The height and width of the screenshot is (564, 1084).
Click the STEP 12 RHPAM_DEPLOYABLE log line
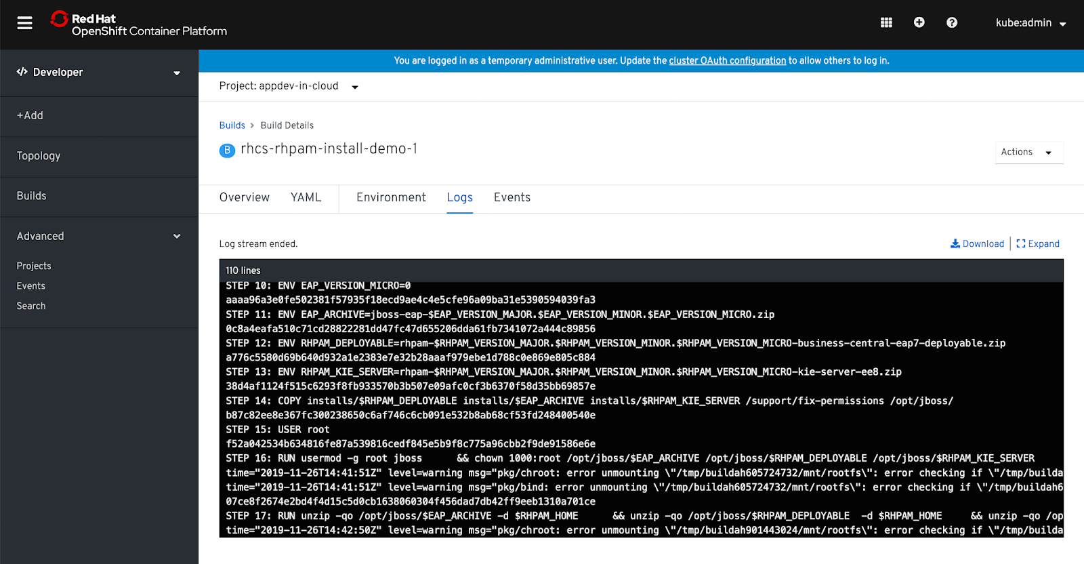(x=616, y=343)
